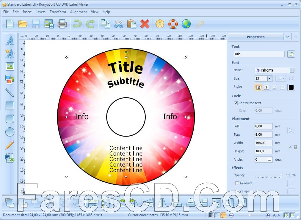Image resolution: width=301 pixels, height=220 pixels.
Task: Click the registration key icon
Action: coord(199,24)
